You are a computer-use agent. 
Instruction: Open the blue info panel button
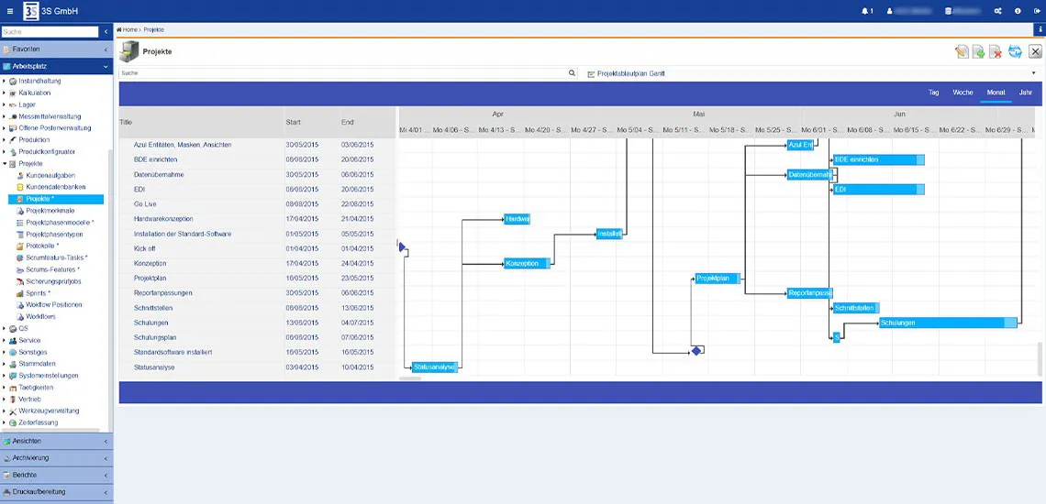(x=1040, y=29)
